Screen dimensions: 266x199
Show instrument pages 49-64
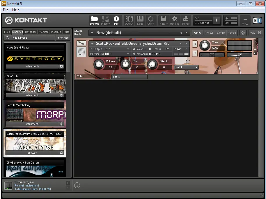tap(232, 33)
